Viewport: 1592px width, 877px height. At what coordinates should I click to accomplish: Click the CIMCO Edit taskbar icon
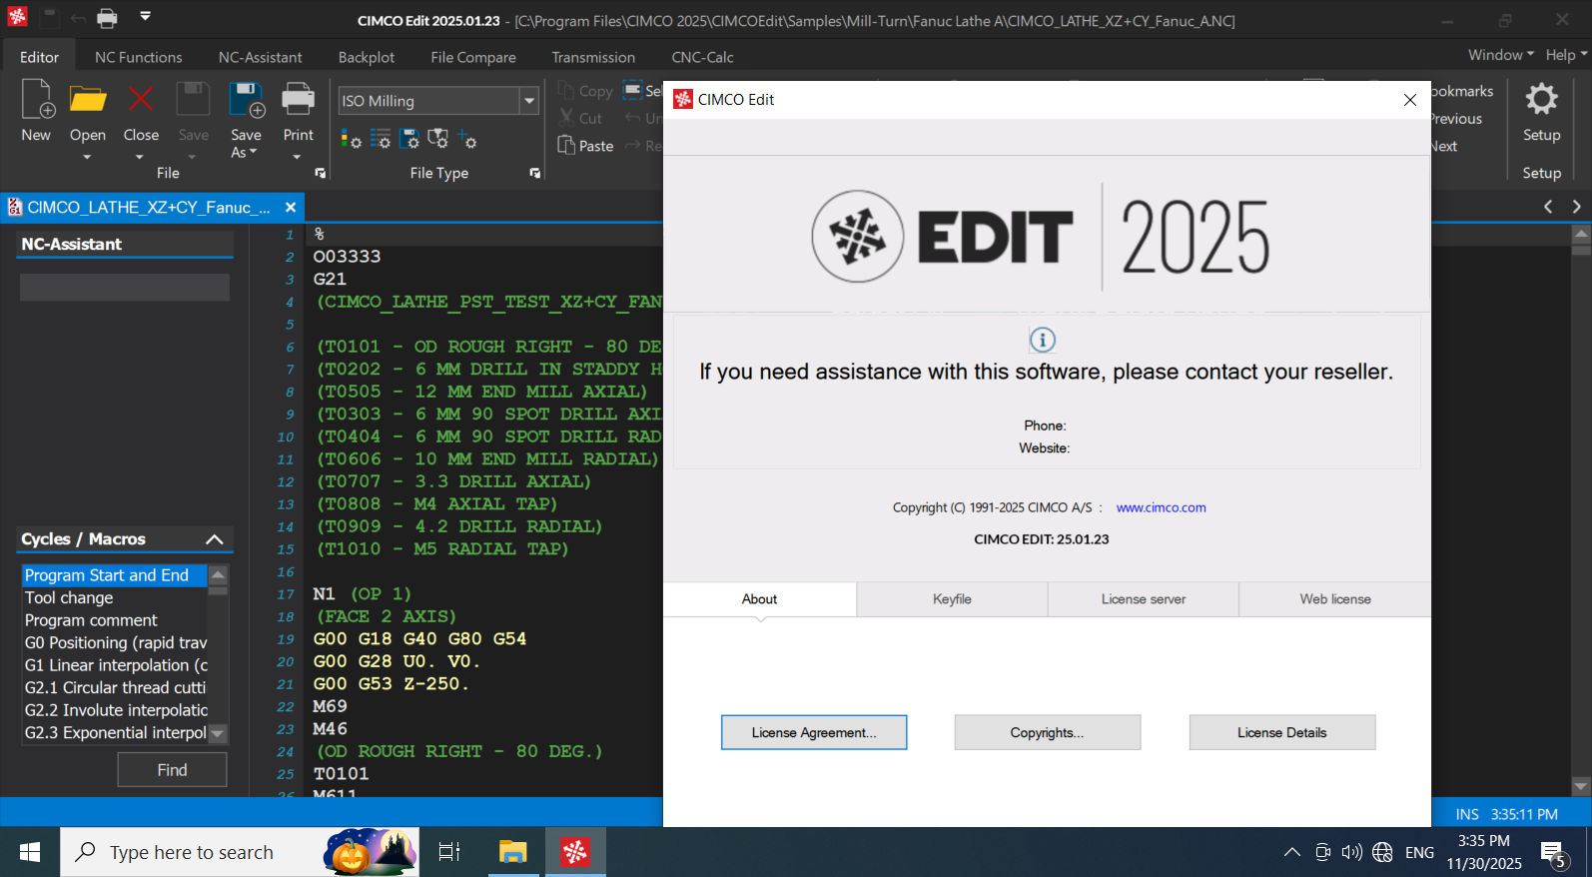[x=575, y=852]
